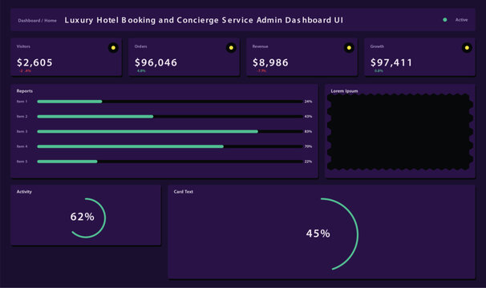Screen dimensions: 486x288
Task: Click the Item 1 progress bar
Action: tap(170, 102)
